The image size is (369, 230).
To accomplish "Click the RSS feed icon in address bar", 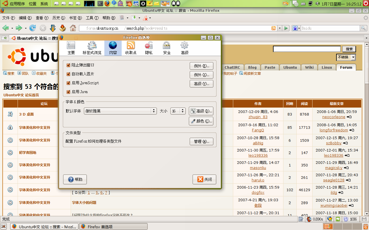I will tap(274, 28).
